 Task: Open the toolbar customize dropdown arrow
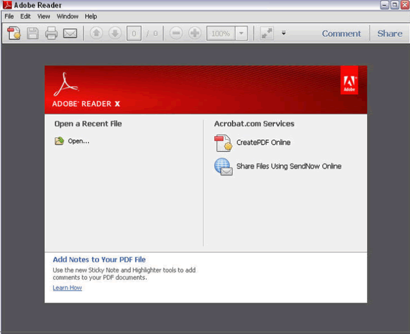[x=284, y=33]
